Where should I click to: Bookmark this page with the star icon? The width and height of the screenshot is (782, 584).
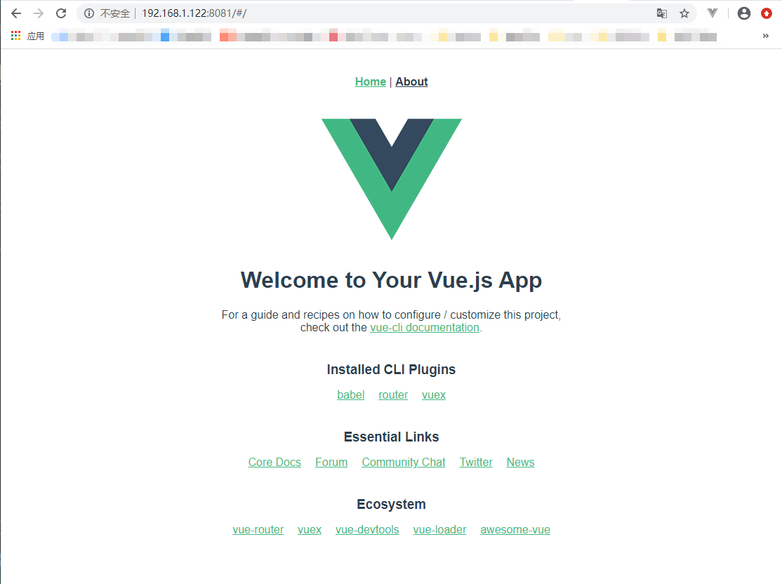(684, 13)
